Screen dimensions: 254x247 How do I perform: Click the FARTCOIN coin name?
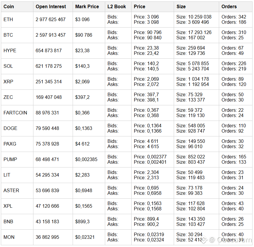tap(15, 113)
